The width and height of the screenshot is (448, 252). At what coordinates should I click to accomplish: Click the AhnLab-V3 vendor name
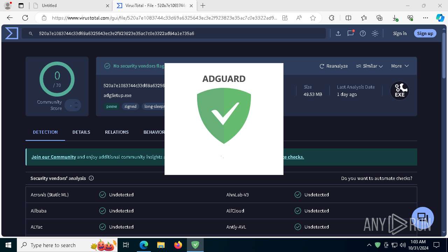tap(238, 195)
